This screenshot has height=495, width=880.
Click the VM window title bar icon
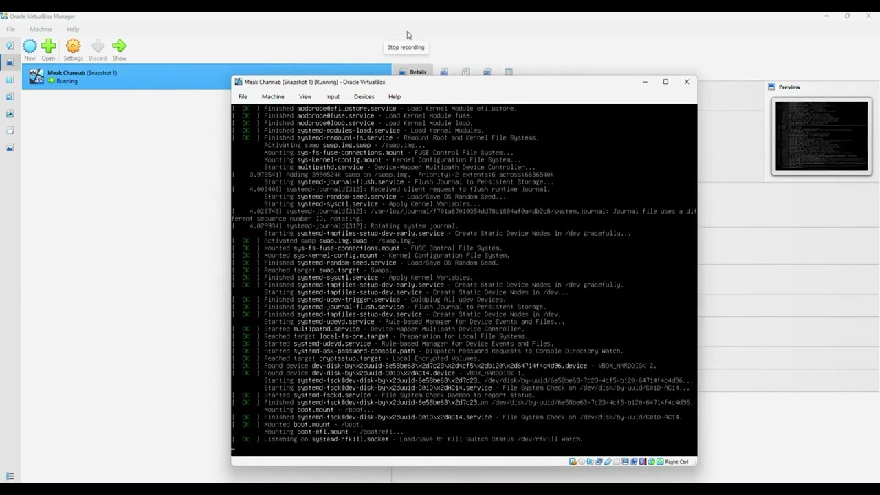239,82
